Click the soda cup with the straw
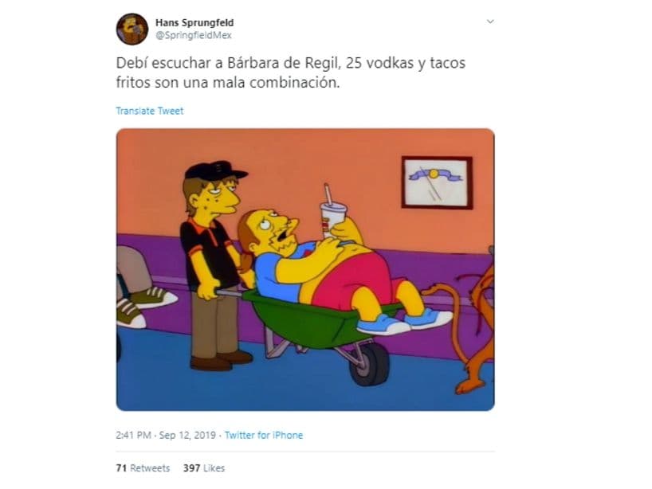Image resolution: width=652 pixels, height=489 pixels. [332, 213]
